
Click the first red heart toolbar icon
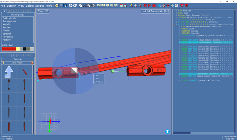coord(182,6)
